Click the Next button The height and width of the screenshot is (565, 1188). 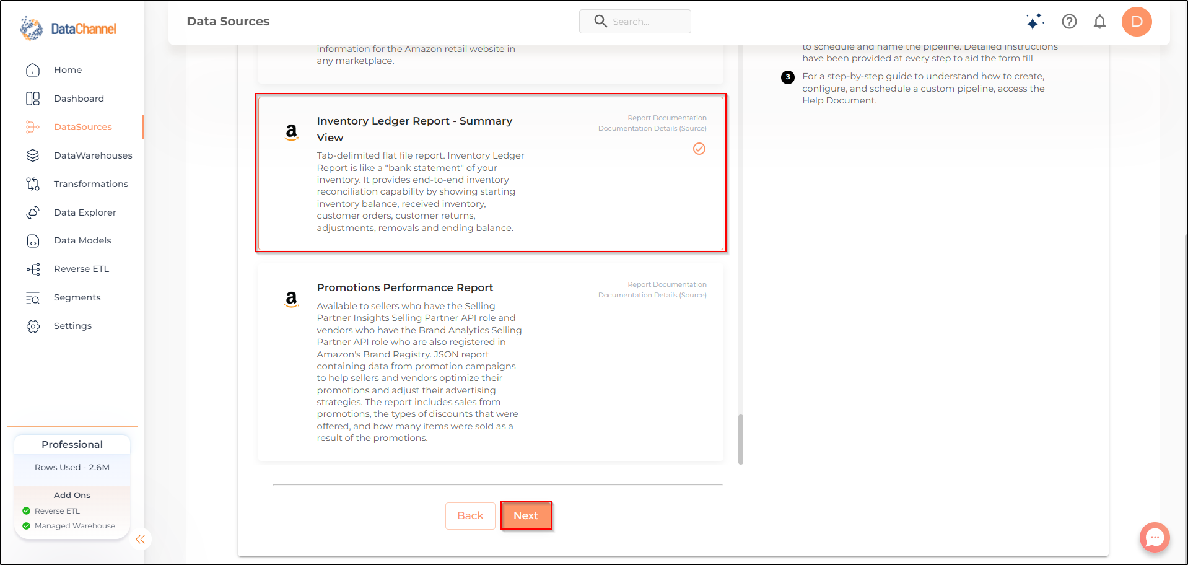click(526, 515)
